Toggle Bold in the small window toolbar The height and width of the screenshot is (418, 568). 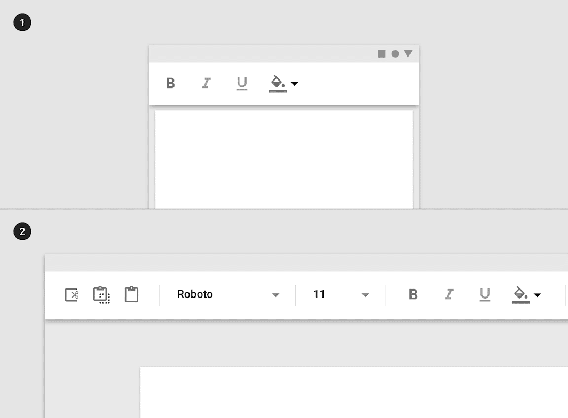[170, 83]
